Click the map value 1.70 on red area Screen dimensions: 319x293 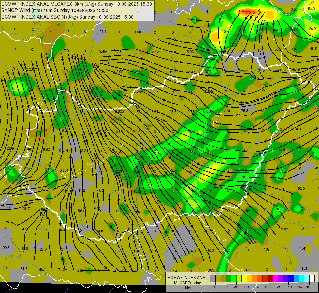(x=242, y=11)
